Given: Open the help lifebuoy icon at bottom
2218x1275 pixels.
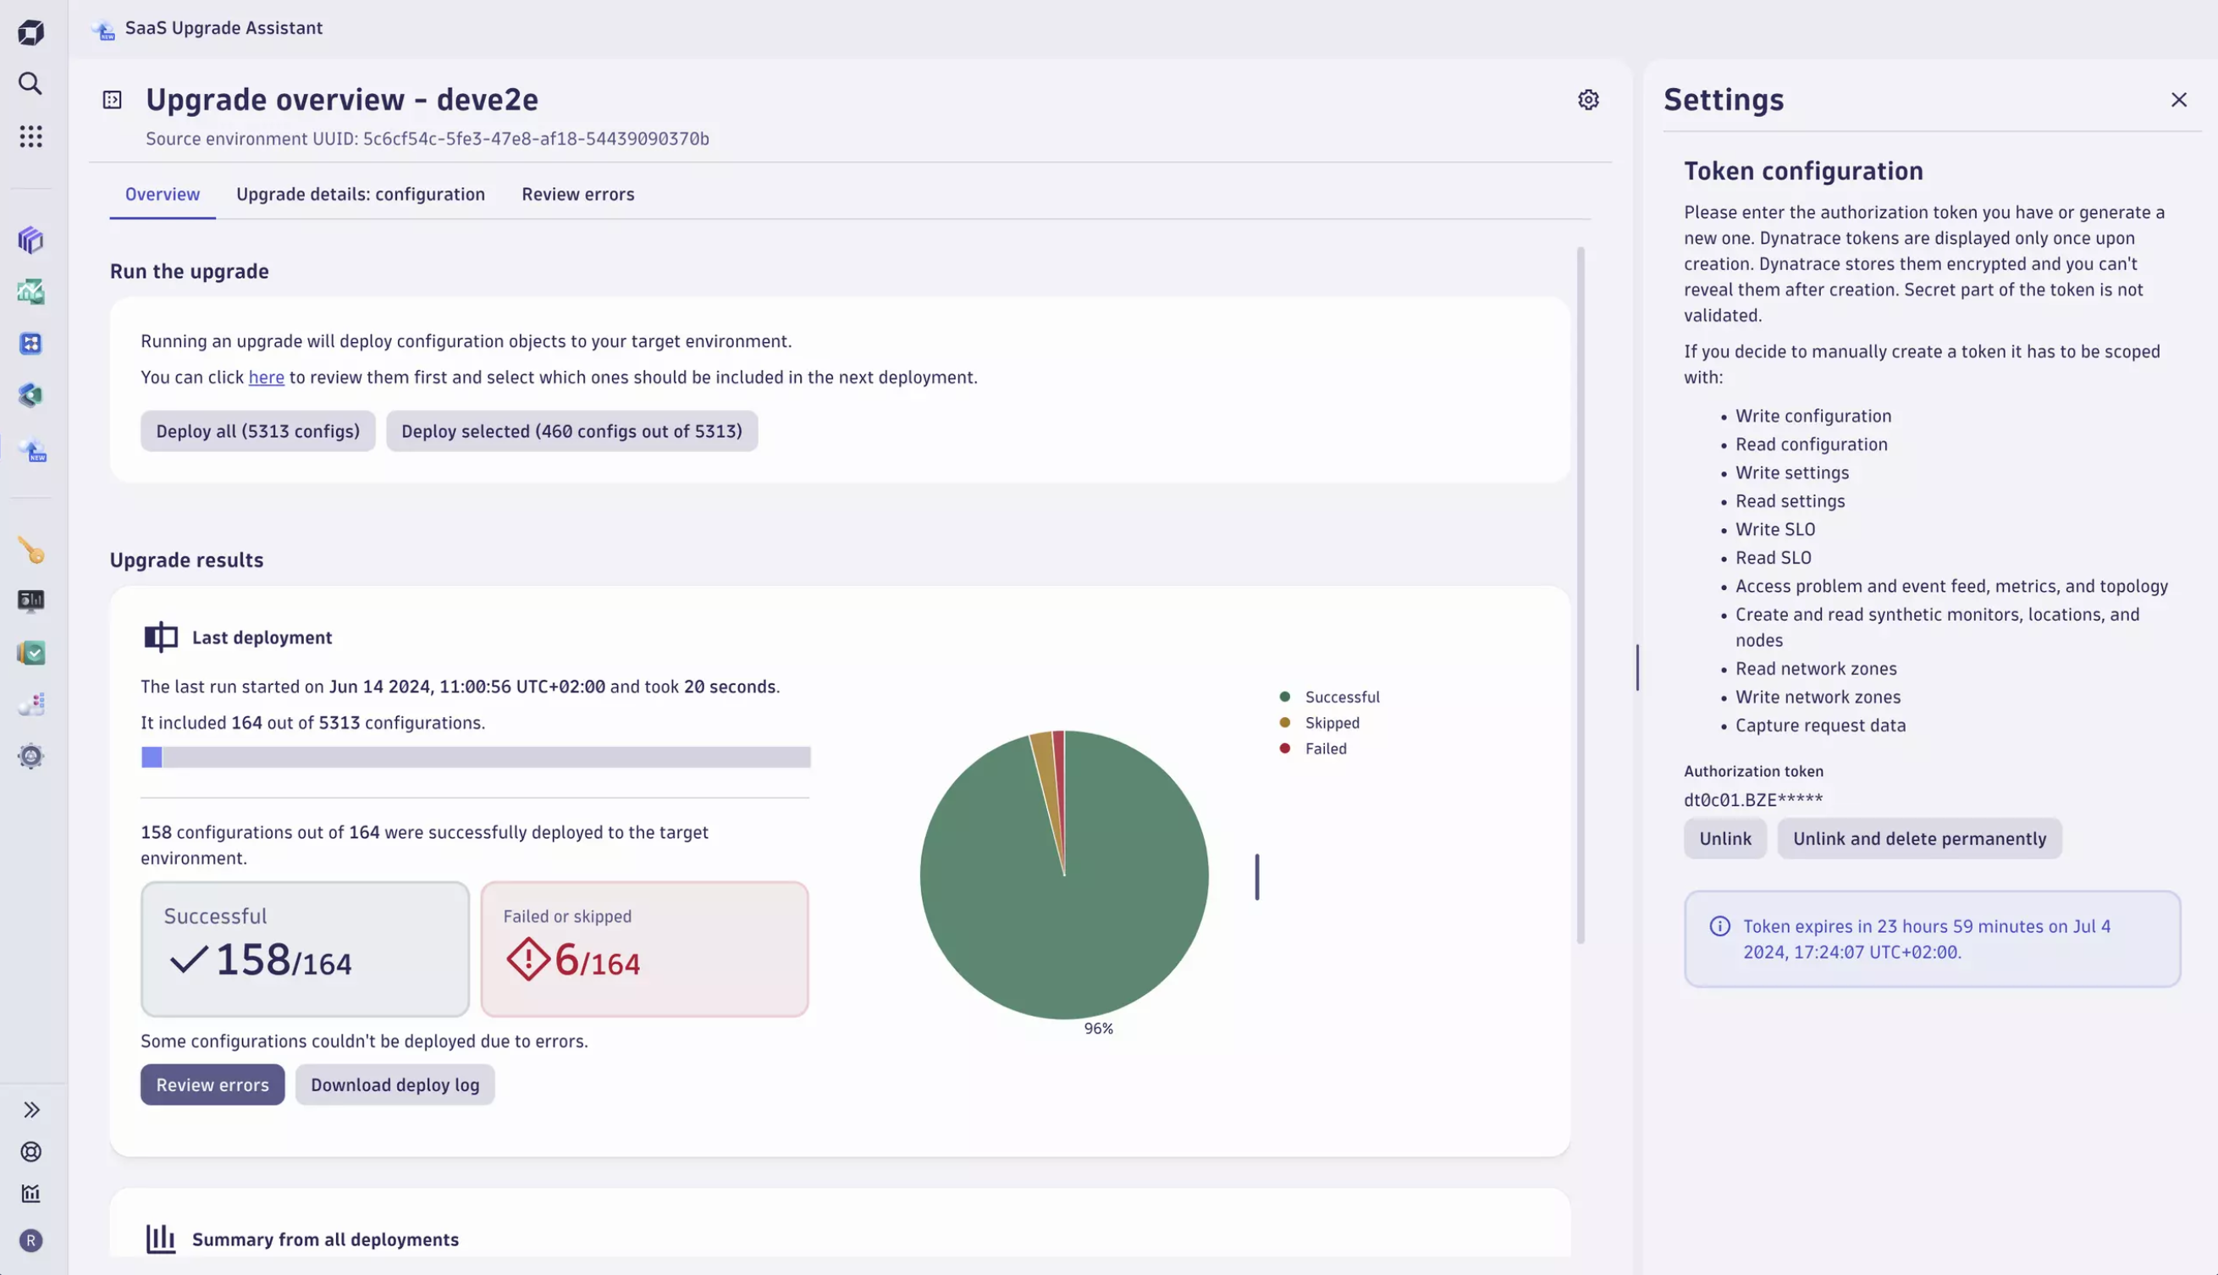Looking at the screenshot, I should pyautogui.click(x=30, y=1151).
